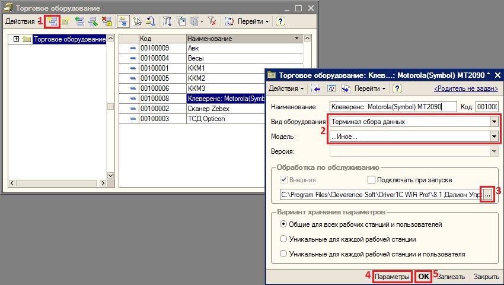The height and width of the screenshot is (285, 504).
Task: Click the Edit current item pencil icon
Action: pos(93,21)
